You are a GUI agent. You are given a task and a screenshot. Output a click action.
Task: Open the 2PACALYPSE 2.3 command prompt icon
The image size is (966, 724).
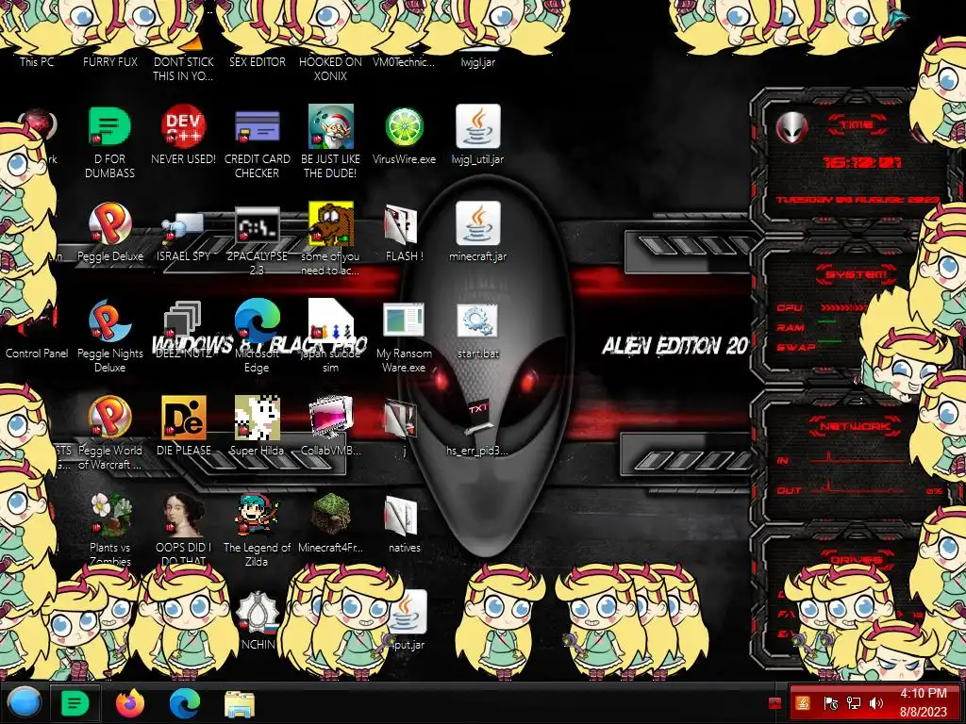(x=257, y=224)
